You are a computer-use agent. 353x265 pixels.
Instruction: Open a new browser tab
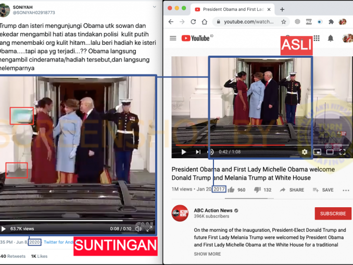point(282,9)
